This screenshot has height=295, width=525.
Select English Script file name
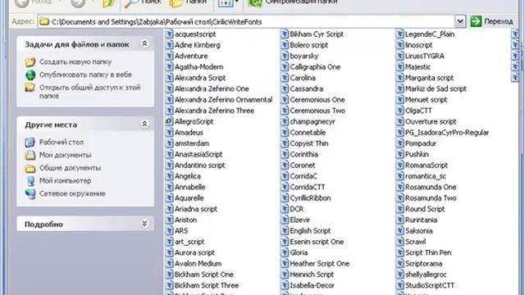pyautogui.click(x=310, y=231)
